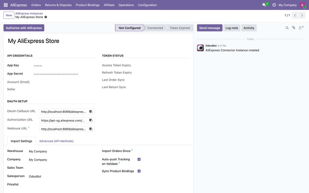Set status to Token Expired
The height and width of the screenshot is (193, 309).
point(180,28)
